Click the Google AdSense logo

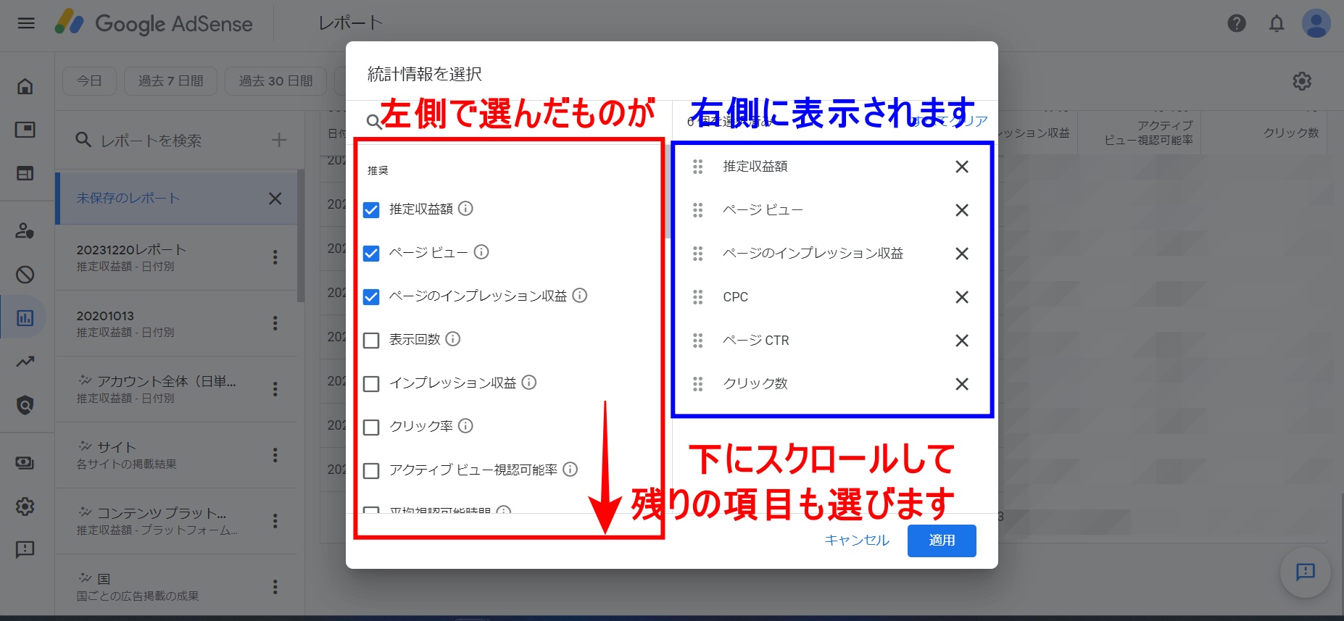click(154, 23)
